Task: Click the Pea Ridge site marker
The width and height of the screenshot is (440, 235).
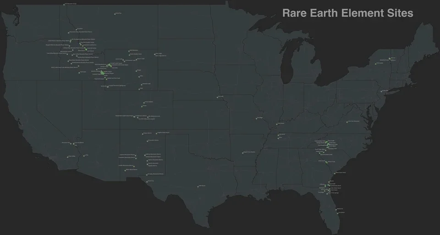Action: click(257, 118)
